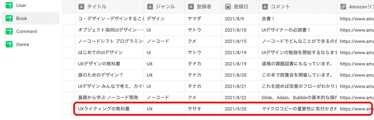The image size is (374, 120).
Task: Click the link icon in Amazon column header
Action: 343,7
